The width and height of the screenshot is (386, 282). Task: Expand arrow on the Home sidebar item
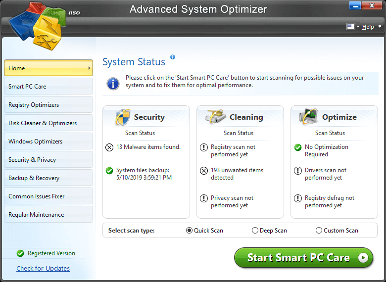[90, 68]
